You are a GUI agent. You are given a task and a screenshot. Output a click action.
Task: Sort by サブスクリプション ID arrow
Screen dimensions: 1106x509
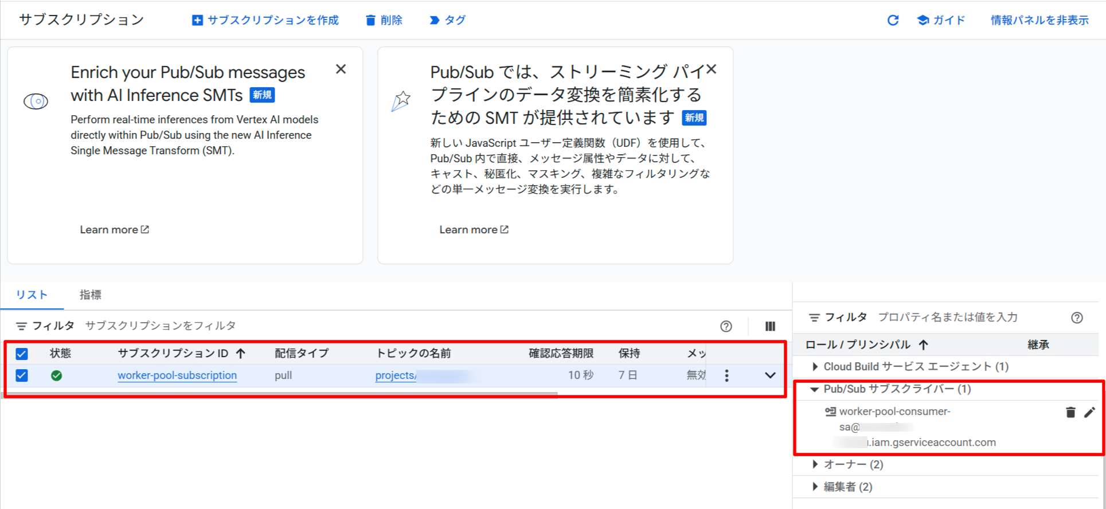241,353
